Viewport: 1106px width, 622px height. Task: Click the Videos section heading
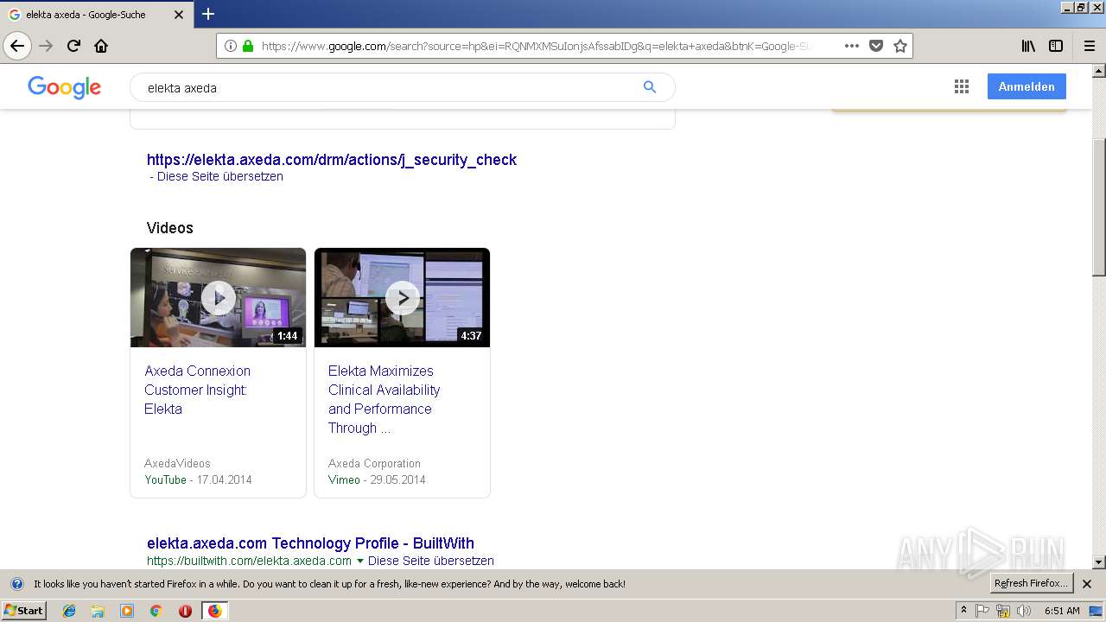point(170,228)
